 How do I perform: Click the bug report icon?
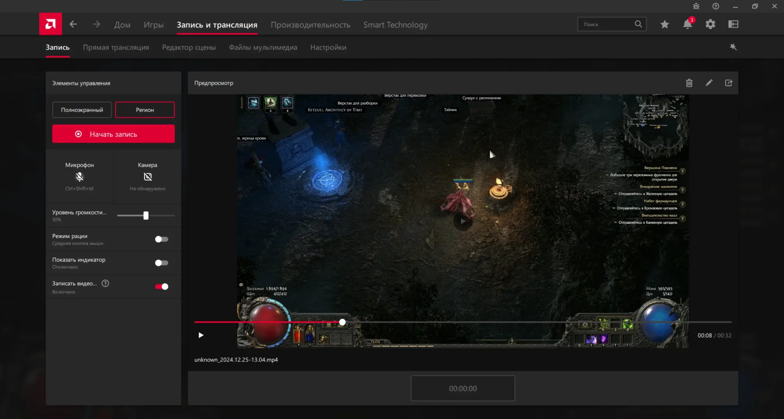(696, 6)
